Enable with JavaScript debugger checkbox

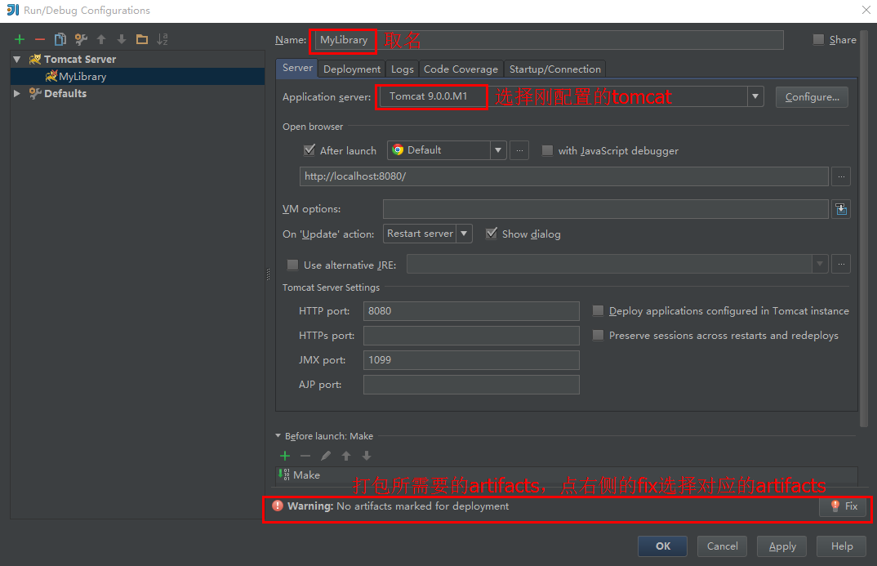(x=548, y=150)
